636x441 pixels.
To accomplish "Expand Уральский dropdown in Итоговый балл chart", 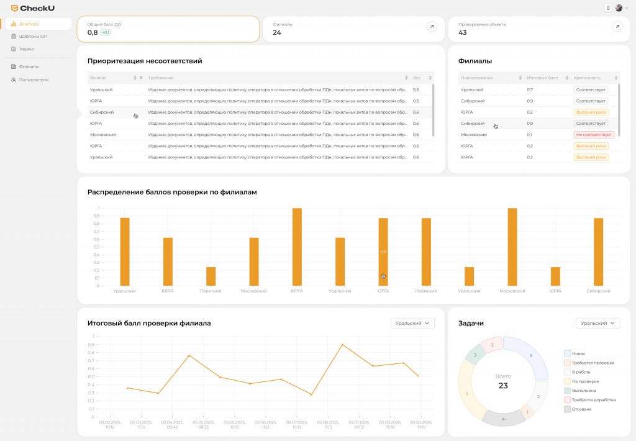I will pyautogui.click(x=412, y=323).
